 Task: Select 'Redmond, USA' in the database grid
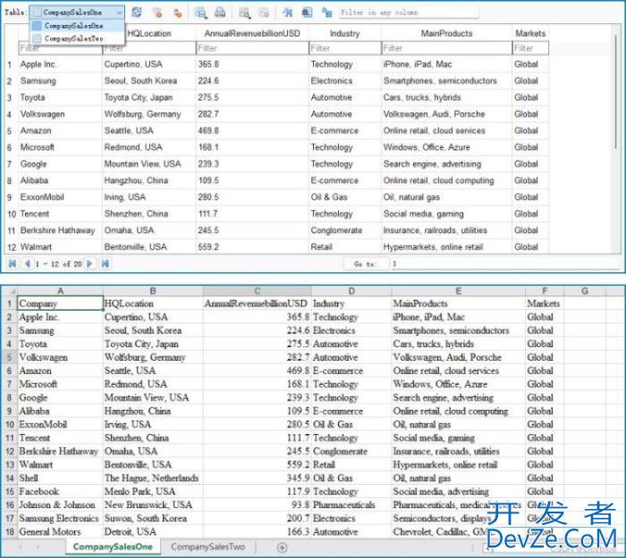pyautogui.click(x=149, y=147)
